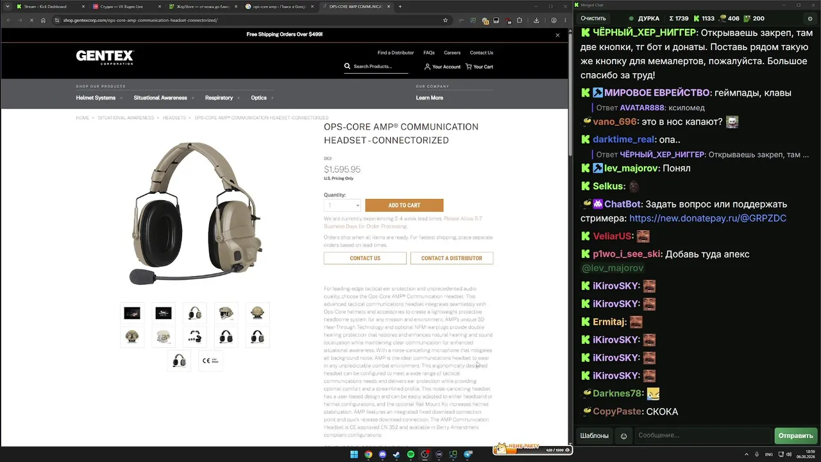Clear the chat with Очистить
The height and width of the screenshot is (462, 821).
coord(593,19)
